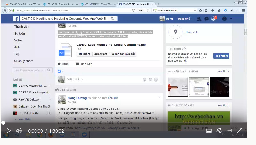Screen dimensions: 256x145
Task: Go to Trang chủ home
Action: [x=184, y=19]
